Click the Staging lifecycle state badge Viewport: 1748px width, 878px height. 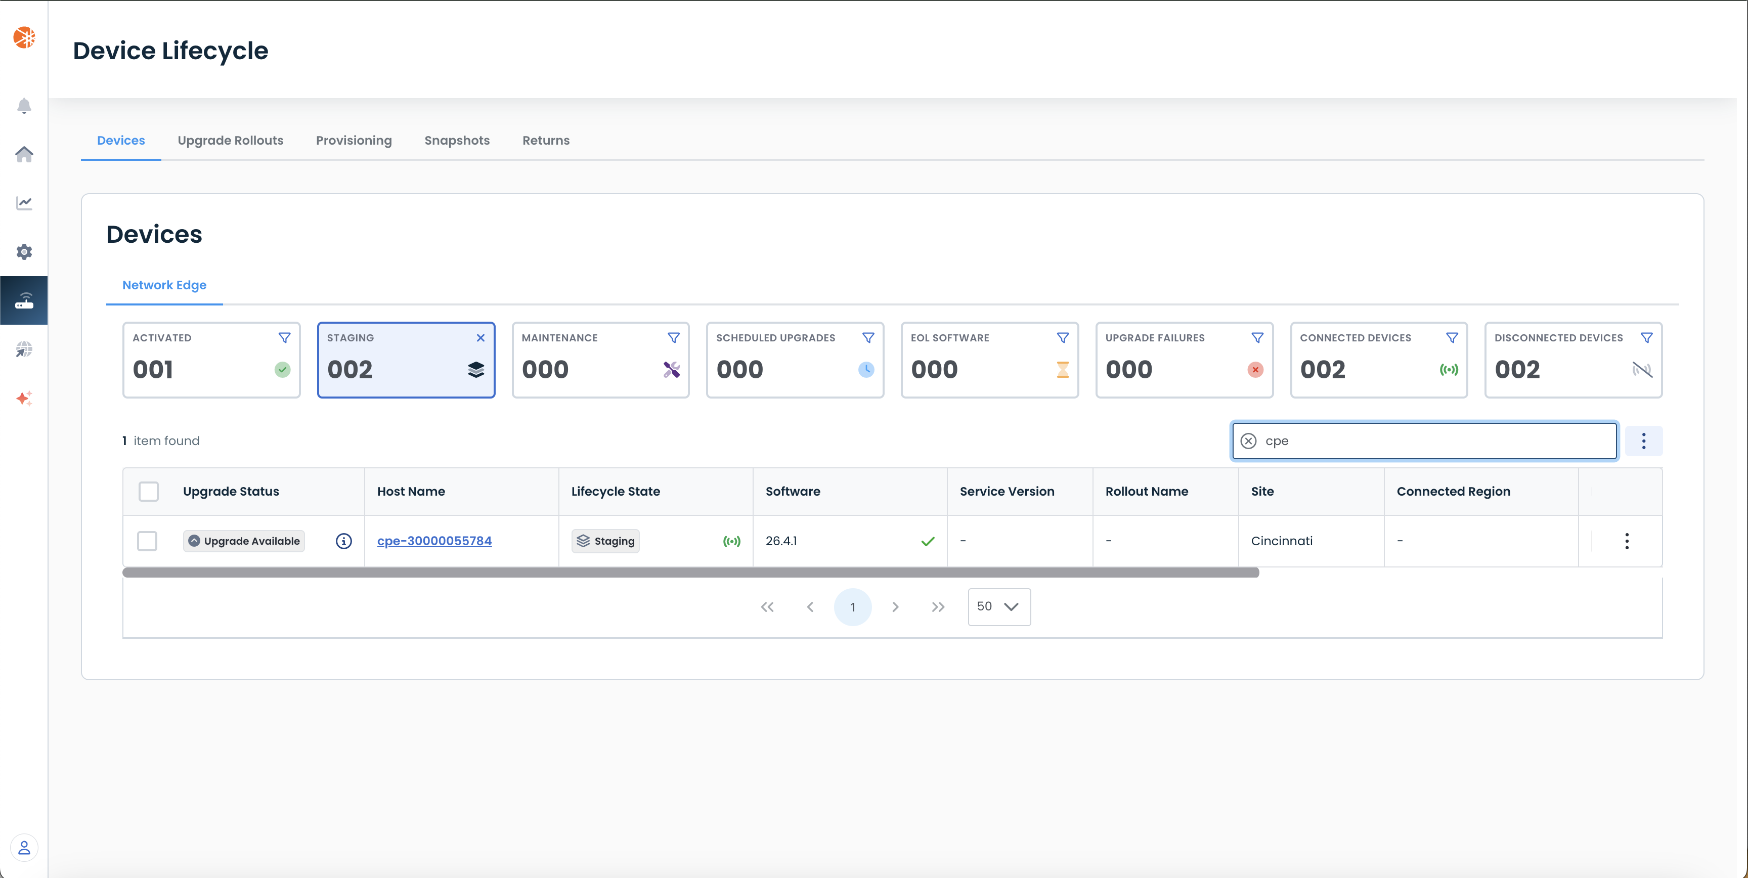pos(605,541)
